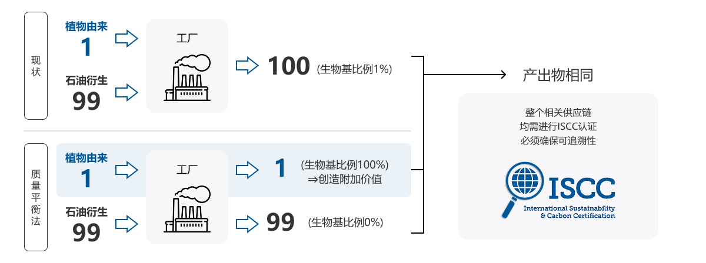This screenshot has height=263, width=706.
Task: Click the factory icon in the 质量平衡法 section
Action: tap(187, 208)
